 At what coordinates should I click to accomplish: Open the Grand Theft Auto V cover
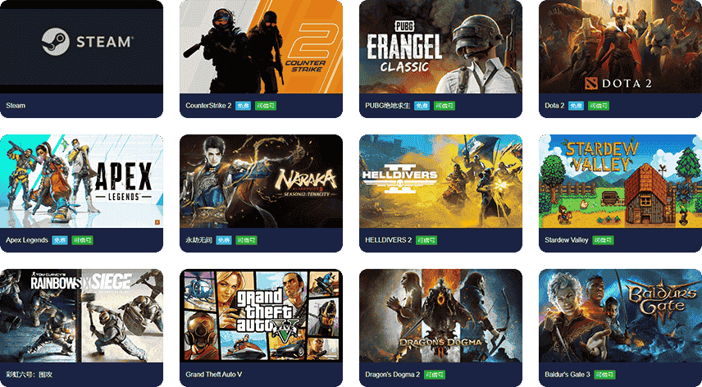pos(261,316)
